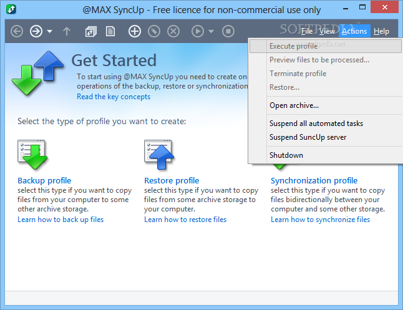Click the Back navigation arrow
The image size is (403, 310).
pyautogui.click(x=17, y=31)
